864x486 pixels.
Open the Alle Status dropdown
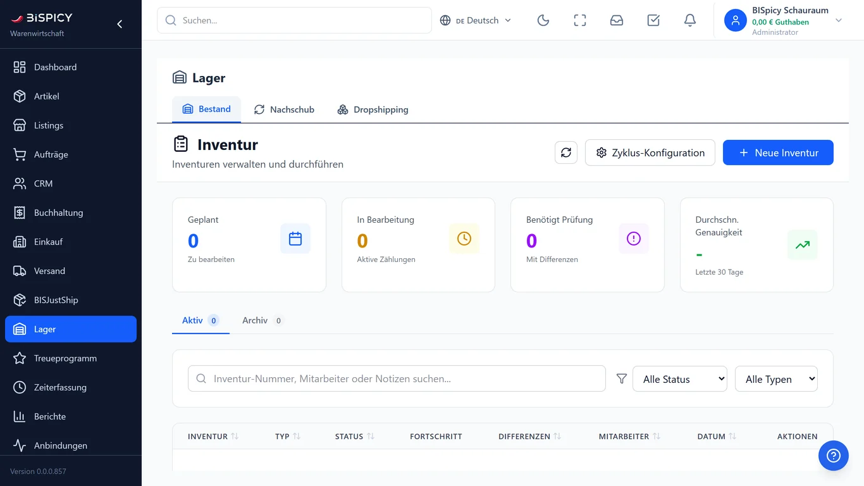click(x=680, y=379)
